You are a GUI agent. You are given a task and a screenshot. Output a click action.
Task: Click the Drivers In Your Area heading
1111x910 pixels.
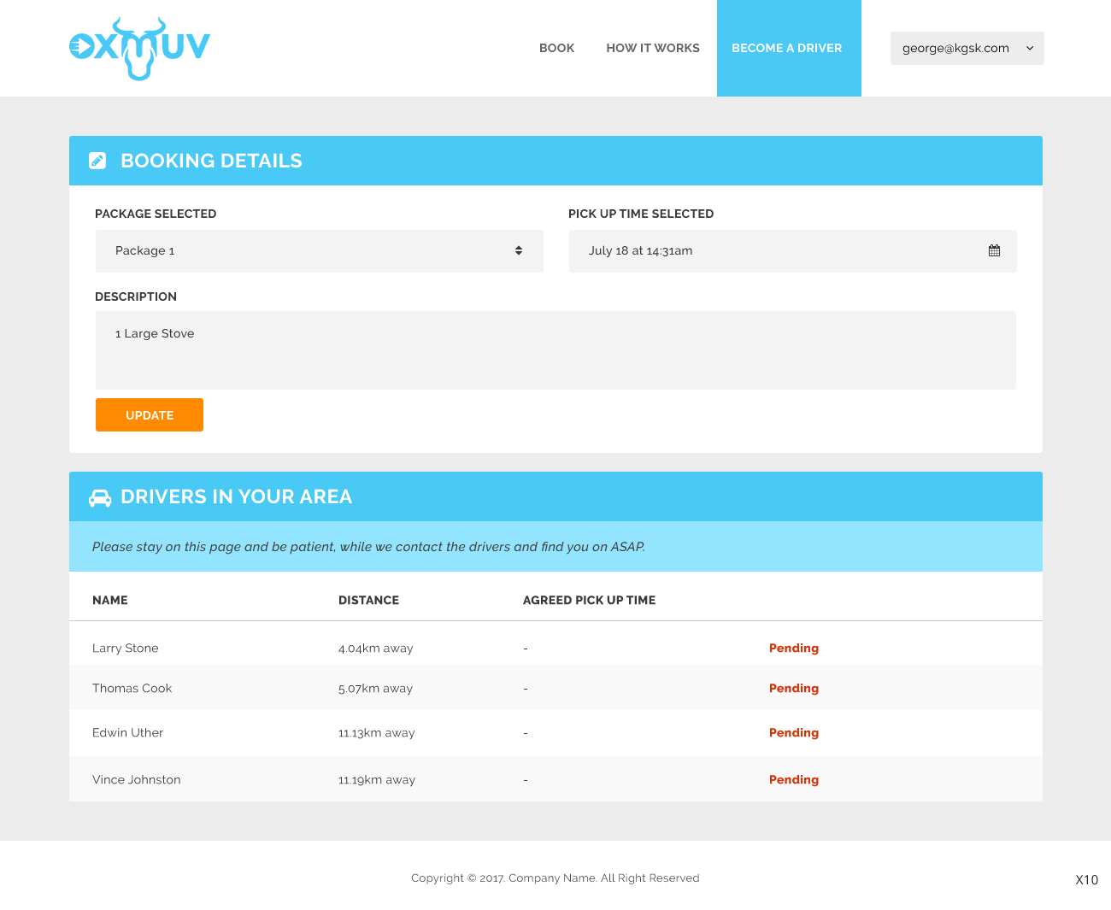click(237, 496)
